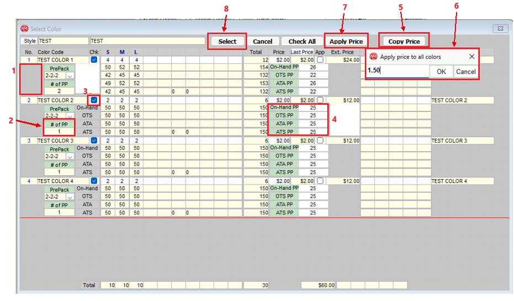Click S quantity cell for TEST COLOR 4

(108, 181)
